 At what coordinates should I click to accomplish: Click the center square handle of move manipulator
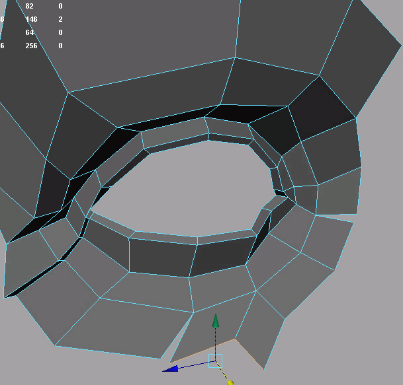[x=215, y=361]
